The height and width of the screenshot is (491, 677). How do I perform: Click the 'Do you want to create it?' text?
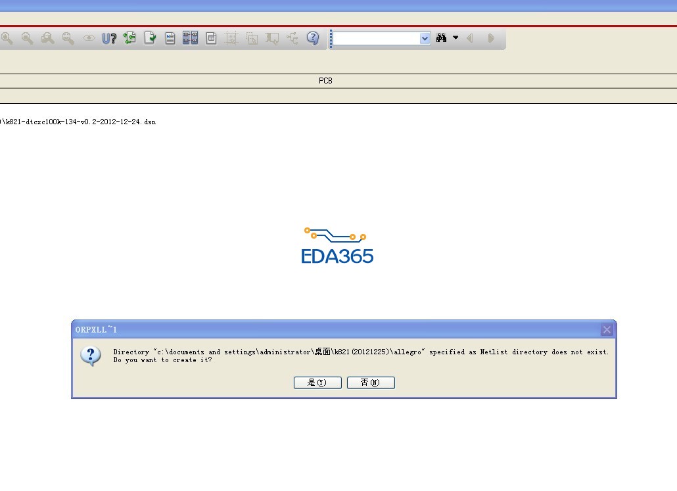pyautogui.click(x=162, y=360)
